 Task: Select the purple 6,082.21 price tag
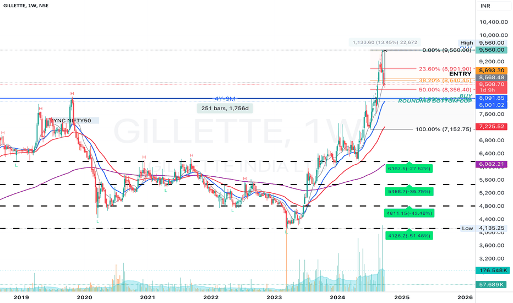(x=492, y=164)
